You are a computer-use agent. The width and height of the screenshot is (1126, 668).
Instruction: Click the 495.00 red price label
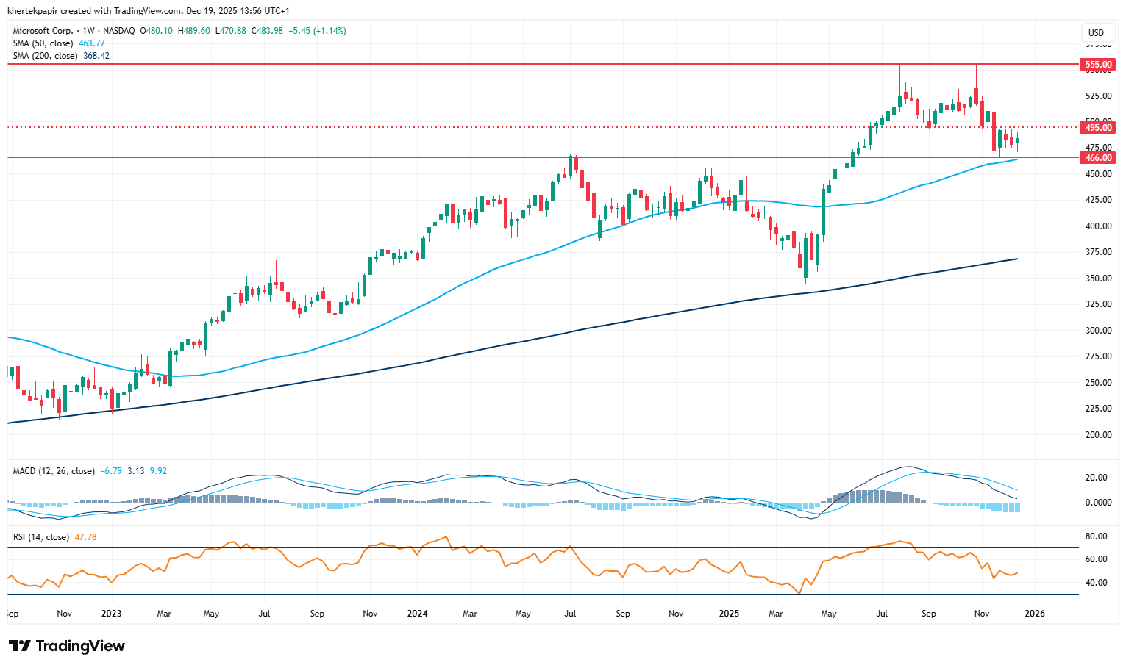click(1098, 127)
